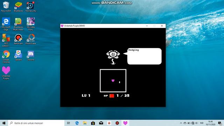The image size is (224, 126).
Task: Click the white pellet bullet
Action: 120,82
